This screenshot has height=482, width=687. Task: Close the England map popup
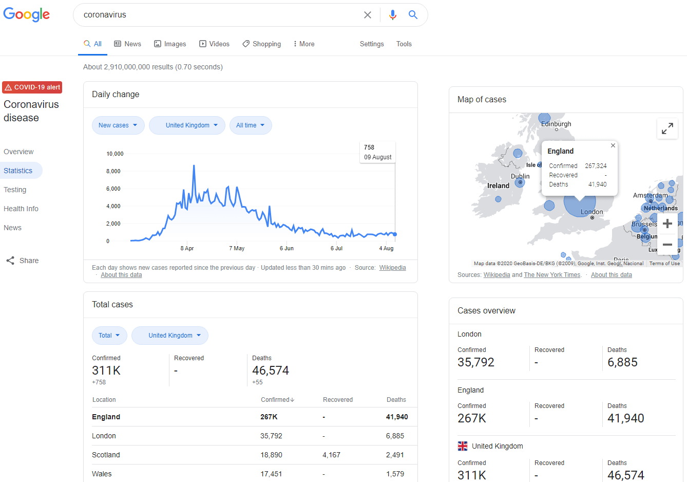613,145
